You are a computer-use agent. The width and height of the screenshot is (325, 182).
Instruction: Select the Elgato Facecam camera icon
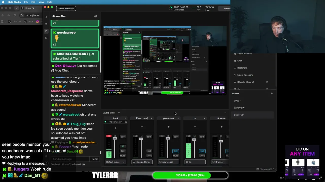[x=235, y=75]
